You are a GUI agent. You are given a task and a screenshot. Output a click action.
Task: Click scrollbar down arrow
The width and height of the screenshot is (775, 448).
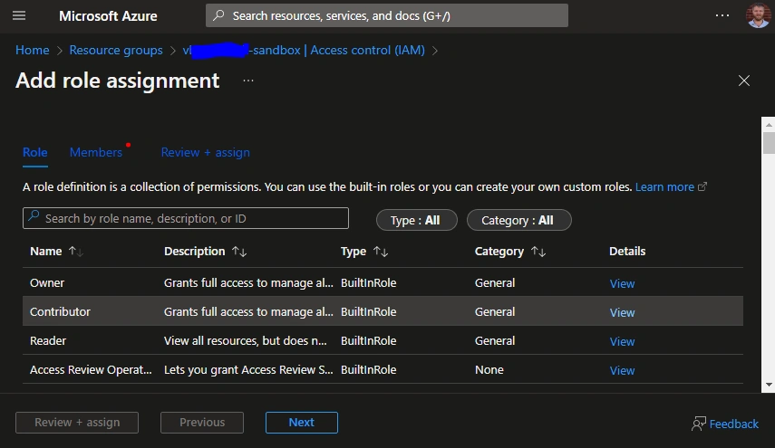pos(768,385)
